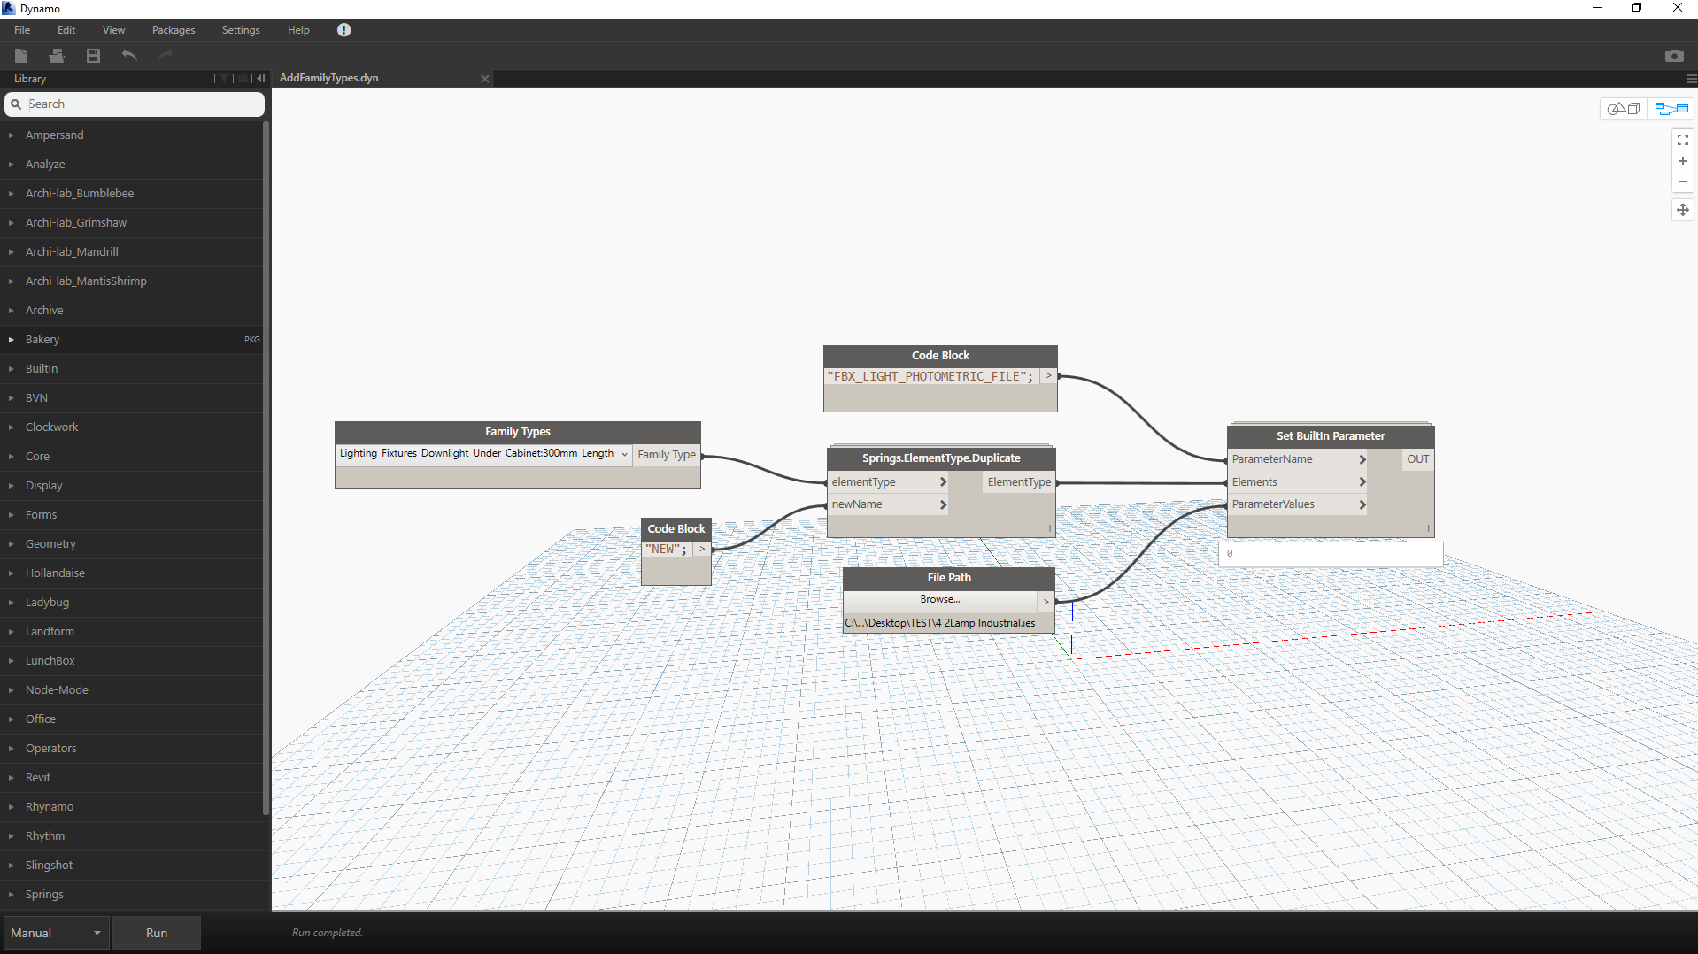Switch to 3D background geometry preview
Screen dimensions: 1698x954
pos(1625,109)
